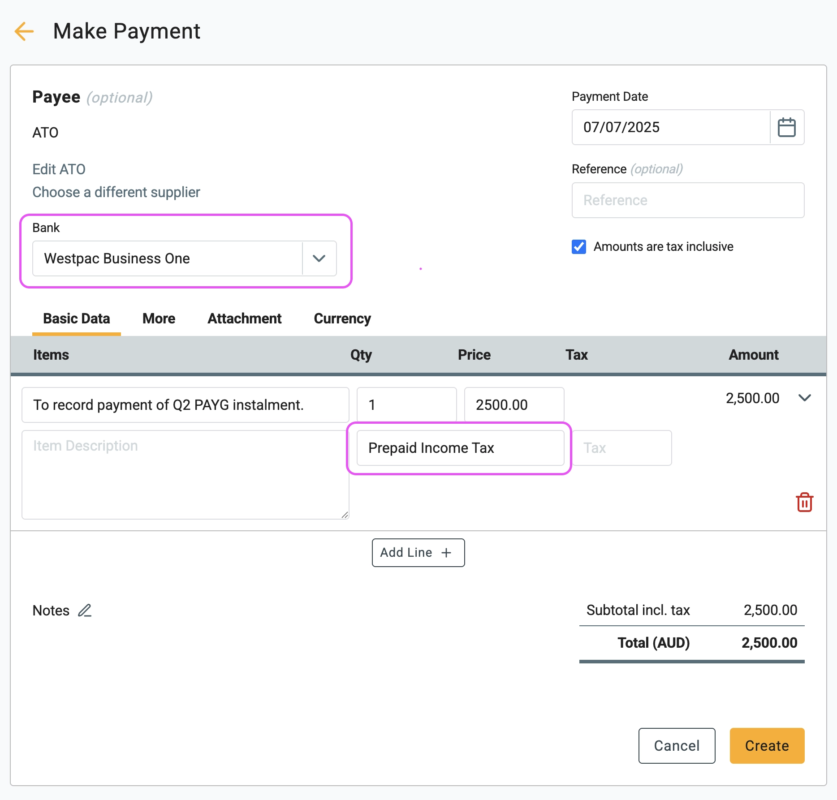Delete the line item with trash icon

pyautogui.click(x=804, y=502)
